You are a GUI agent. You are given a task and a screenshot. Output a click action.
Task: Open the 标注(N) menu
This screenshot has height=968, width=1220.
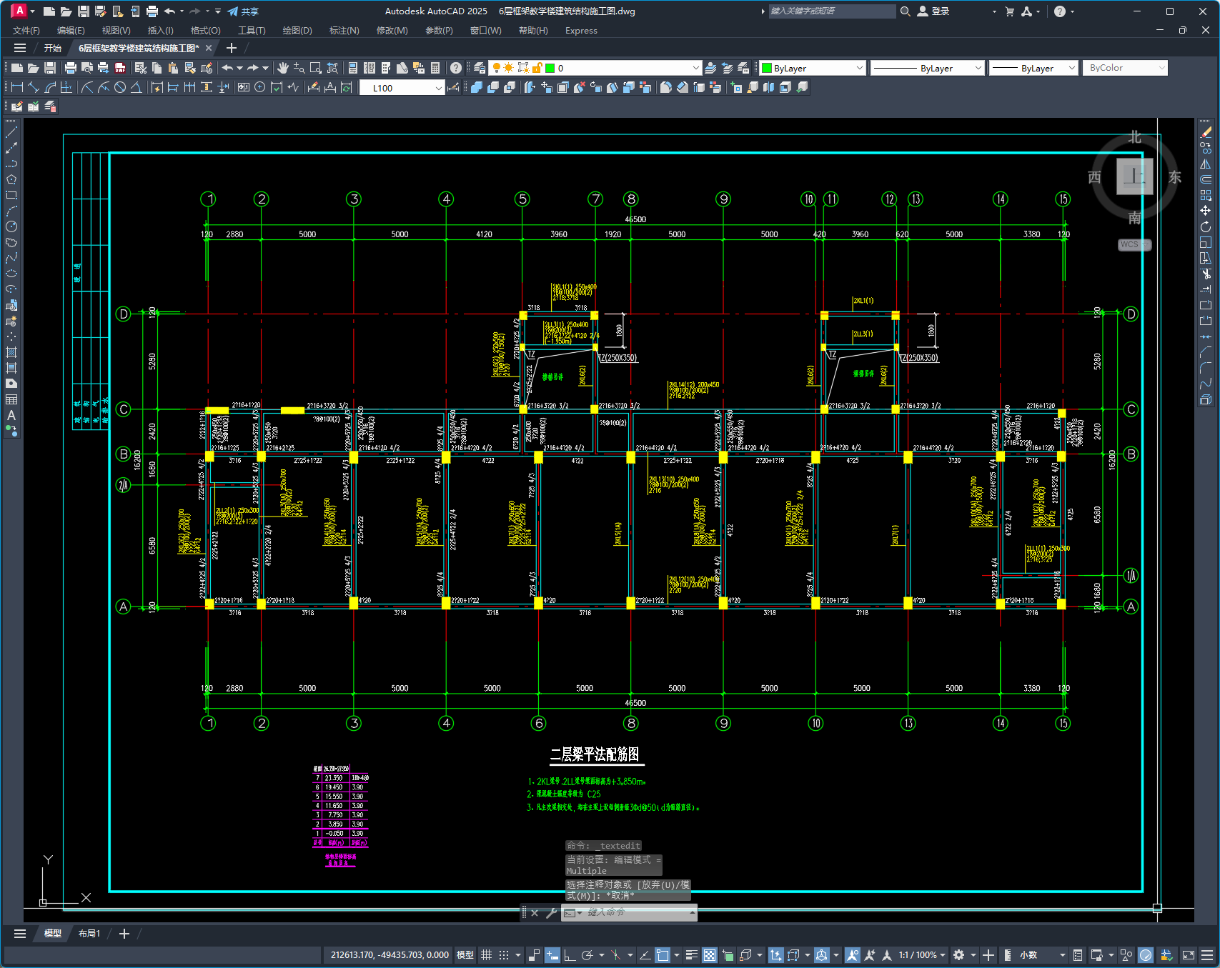[x=344, y=31]
